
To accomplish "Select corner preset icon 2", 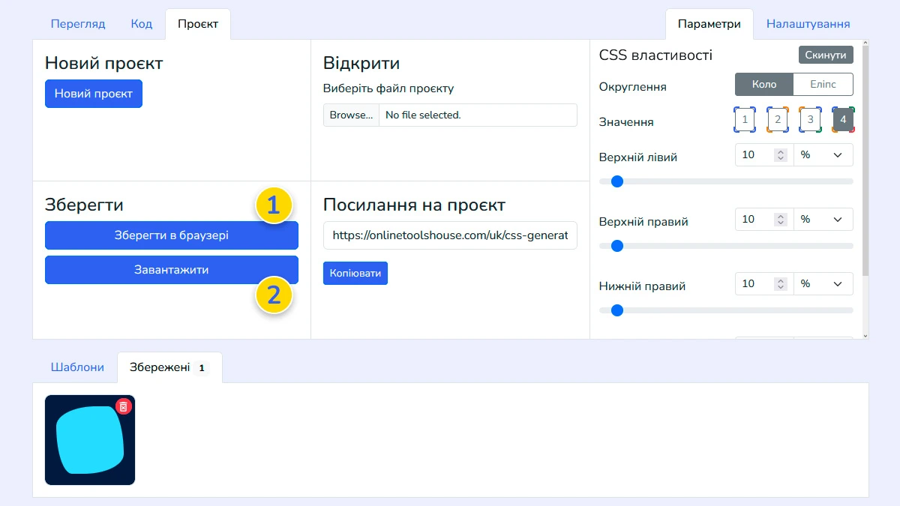I will 777,119.
